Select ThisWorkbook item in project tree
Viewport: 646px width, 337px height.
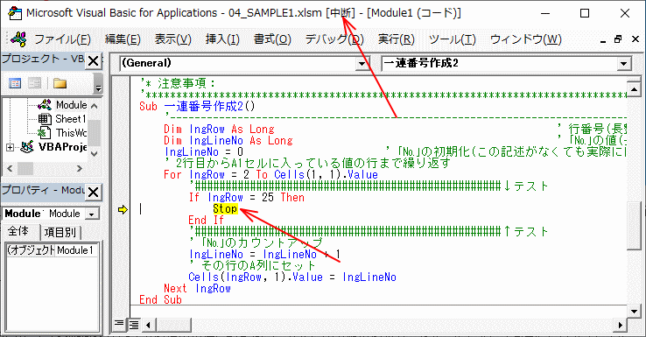coord(71,133)
